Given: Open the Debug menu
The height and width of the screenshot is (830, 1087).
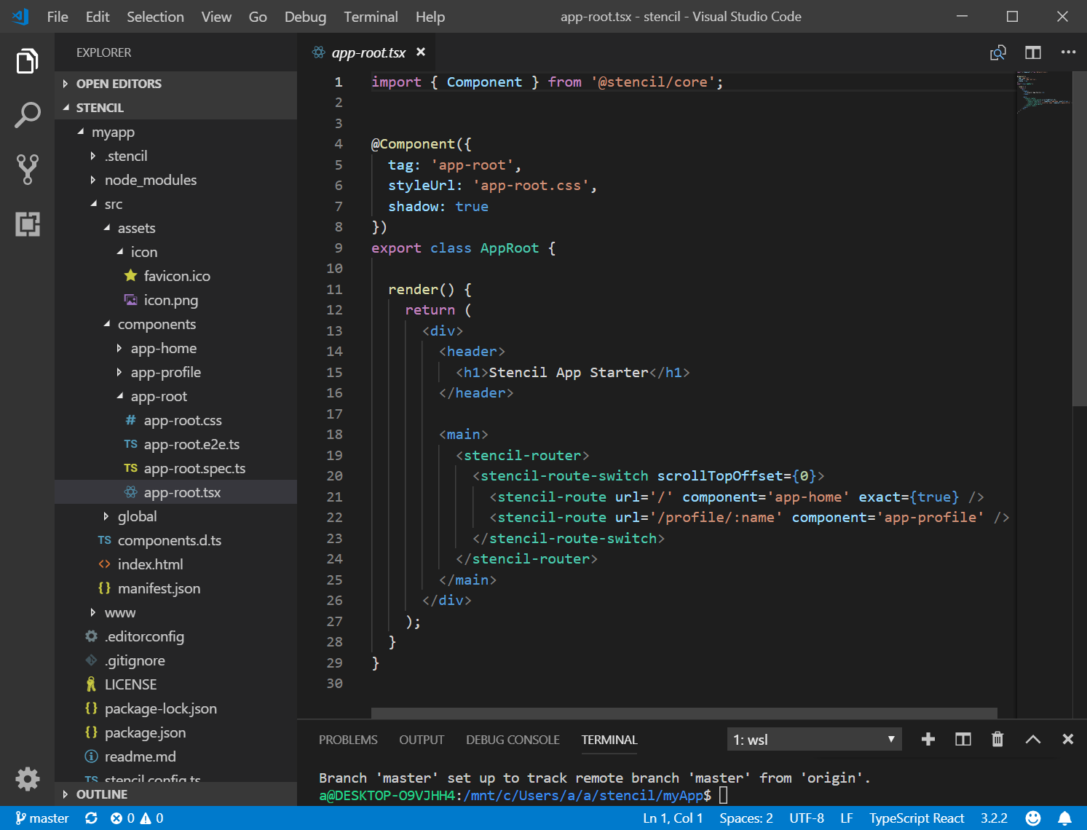Looking at the screenshot, I should [x=305, y=17].
